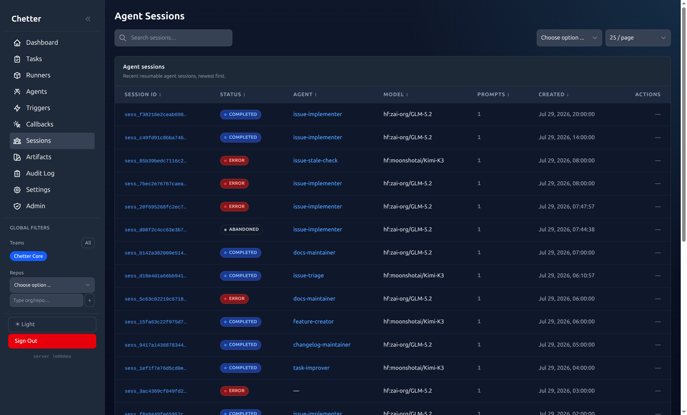Sort by the Agent column header

(305, 95)
